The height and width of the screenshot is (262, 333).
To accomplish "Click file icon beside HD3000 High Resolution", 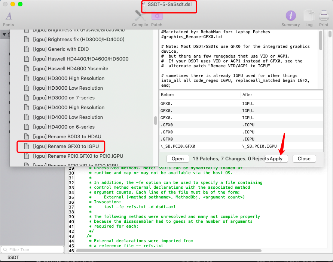I will coord(27,78).
